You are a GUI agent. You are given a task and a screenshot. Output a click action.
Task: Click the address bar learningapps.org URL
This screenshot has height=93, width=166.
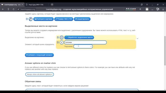28,9
